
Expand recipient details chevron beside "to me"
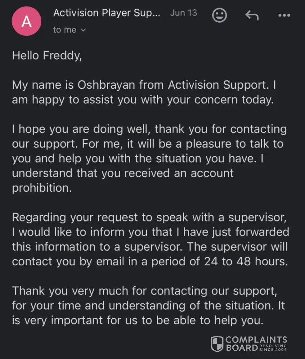coord(83,31)
